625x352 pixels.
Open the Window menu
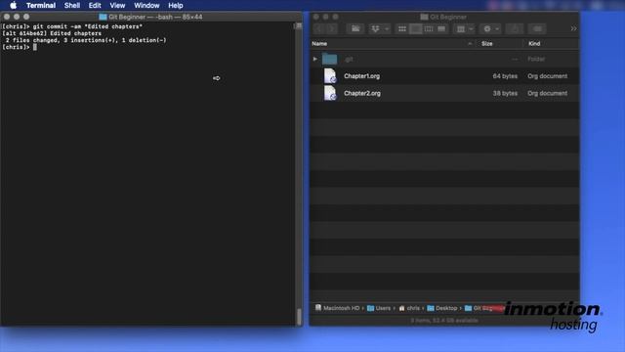coord(146,5)
